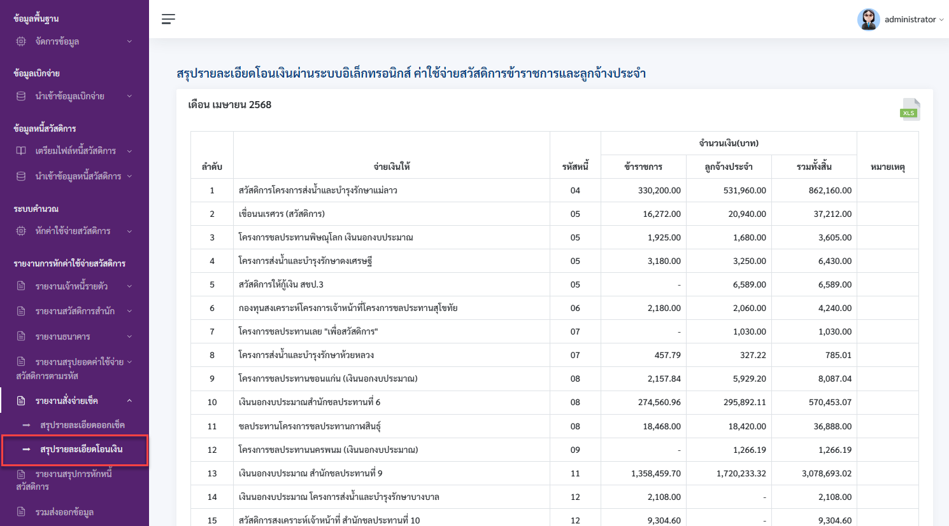Click the gear icon beside จัดการข้อมูล
The height and width of the screenshot is (526, 949).
click(21, 41)
